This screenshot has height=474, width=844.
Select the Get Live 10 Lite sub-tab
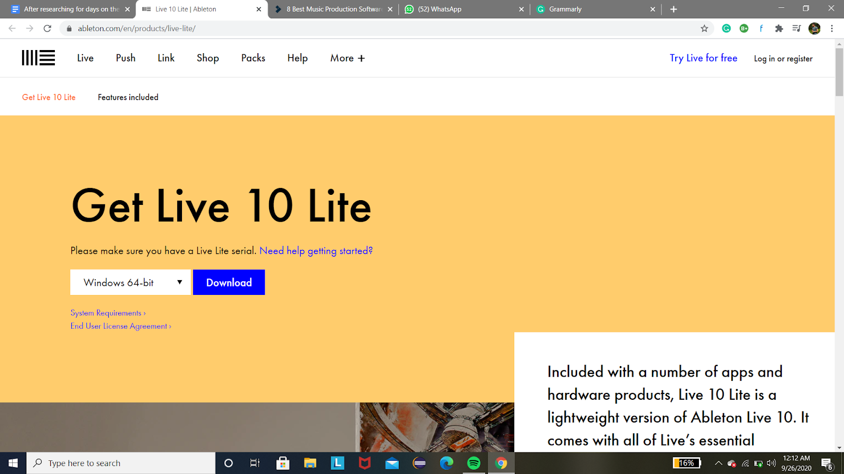(49, 97)
